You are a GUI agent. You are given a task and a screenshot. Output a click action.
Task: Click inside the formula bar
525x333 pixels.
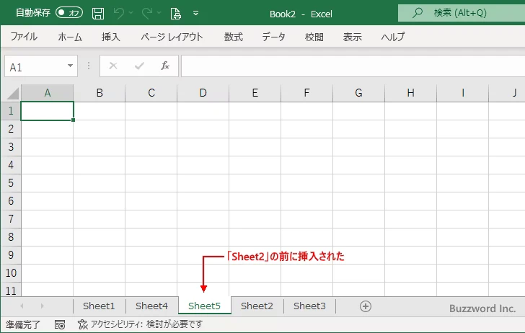[x=346, y=66]
